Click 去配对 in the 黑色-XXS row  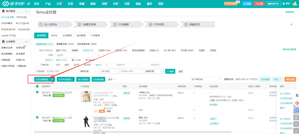click(x=213, y=119)
